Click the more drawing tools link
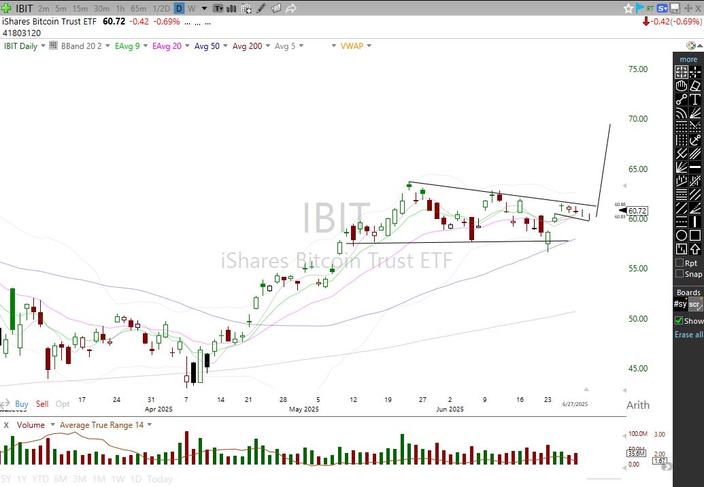 [688, 58]
